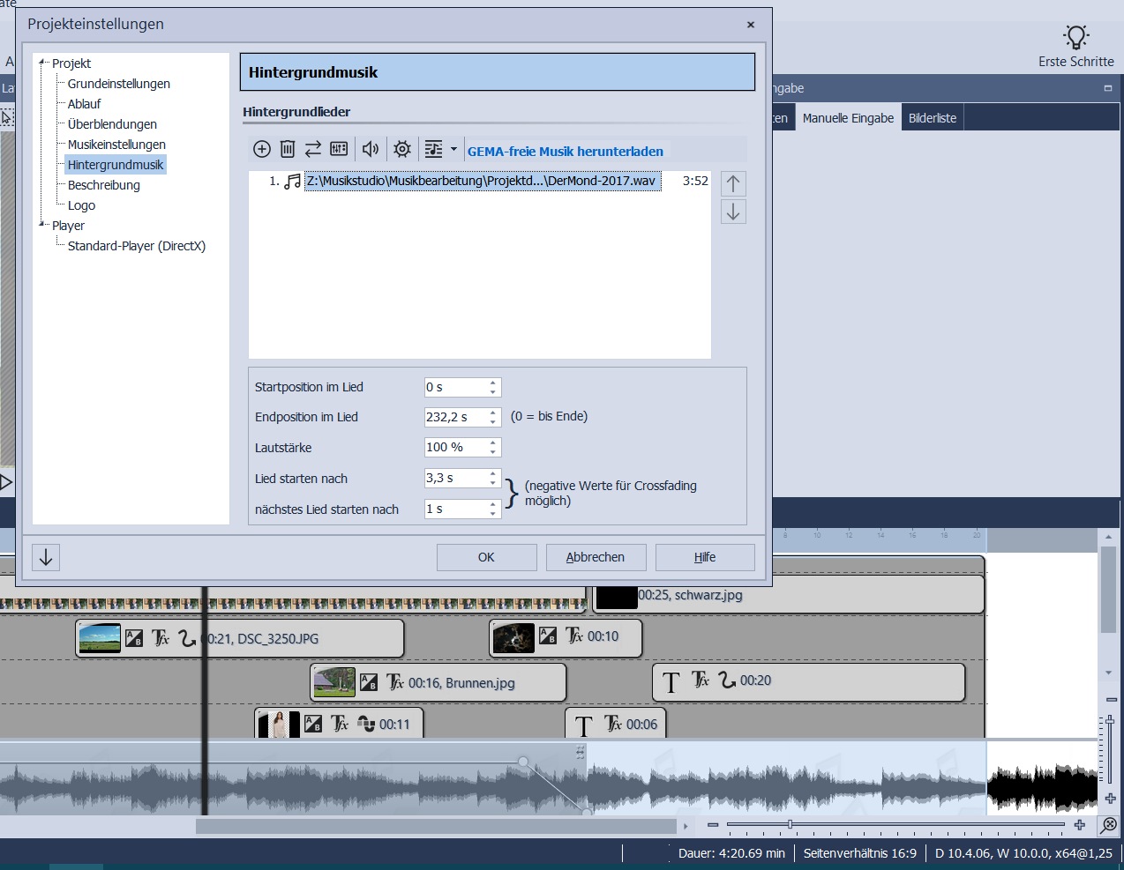Image resolution: width=1124 pixels, height=870 pixels.
Task: Click the swap arrows icon in music toolbar
Action: 313,149
